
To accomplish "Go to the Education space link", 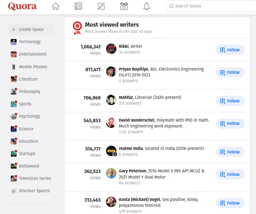I will coord(28,141).
